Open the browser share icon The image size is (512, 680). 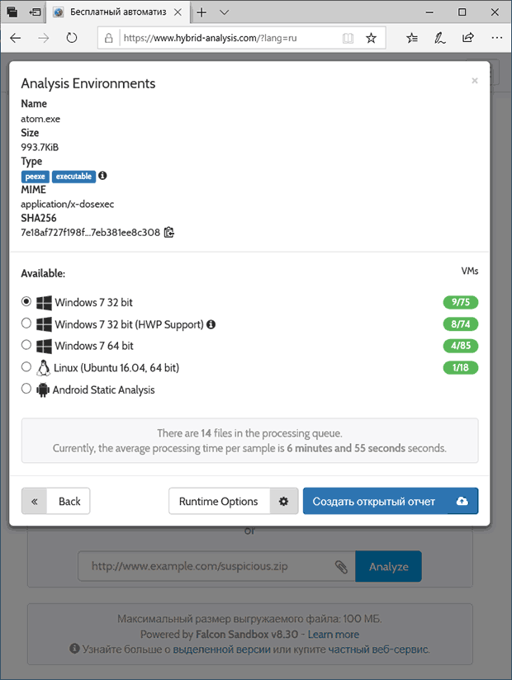tap(468, 38)
